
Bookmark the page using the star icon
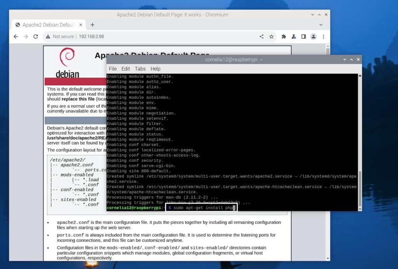pyautogui.click(x=272, y=36)
